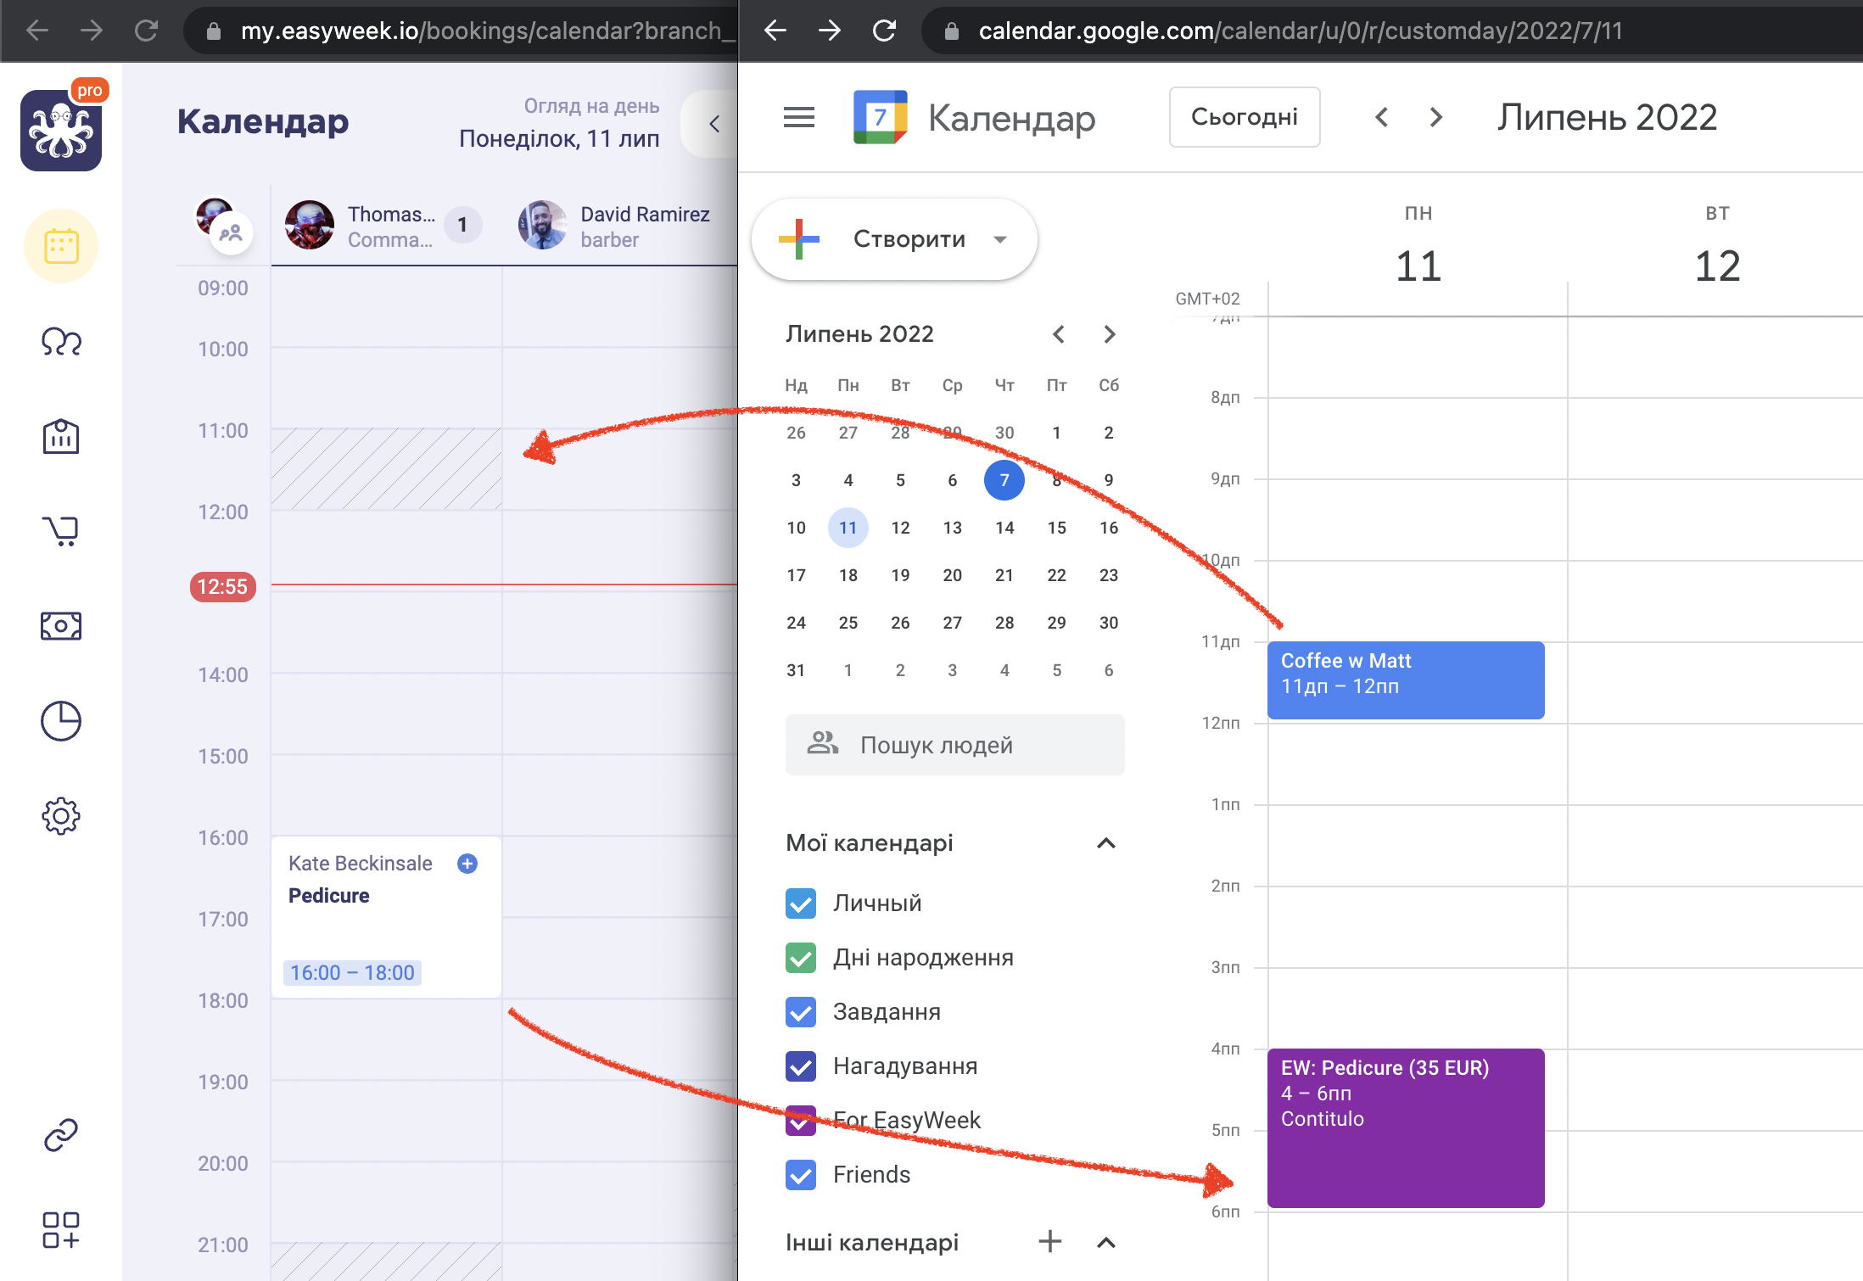Screen dimensions: 1863x1281
Task: Select July 11 in mini calendar
Action: [848, 528]
